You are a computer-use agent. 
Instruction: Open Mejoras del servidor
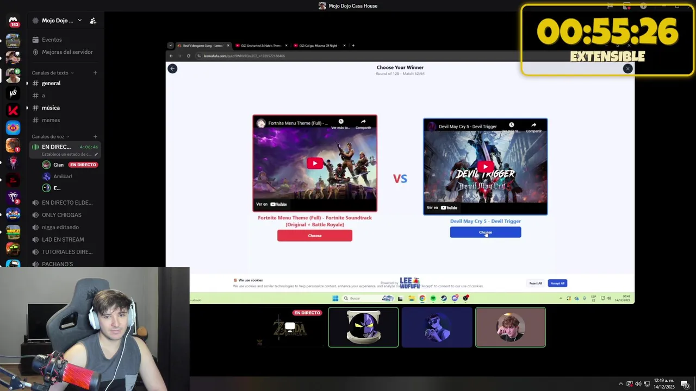click(x=67, y=52)
